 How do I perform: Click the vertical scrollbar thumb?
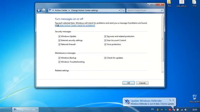tap(162, 39)
